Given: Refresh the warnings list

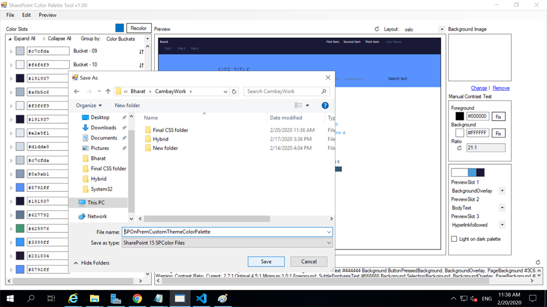Looking at the screenshot, I should click(538, 262).
